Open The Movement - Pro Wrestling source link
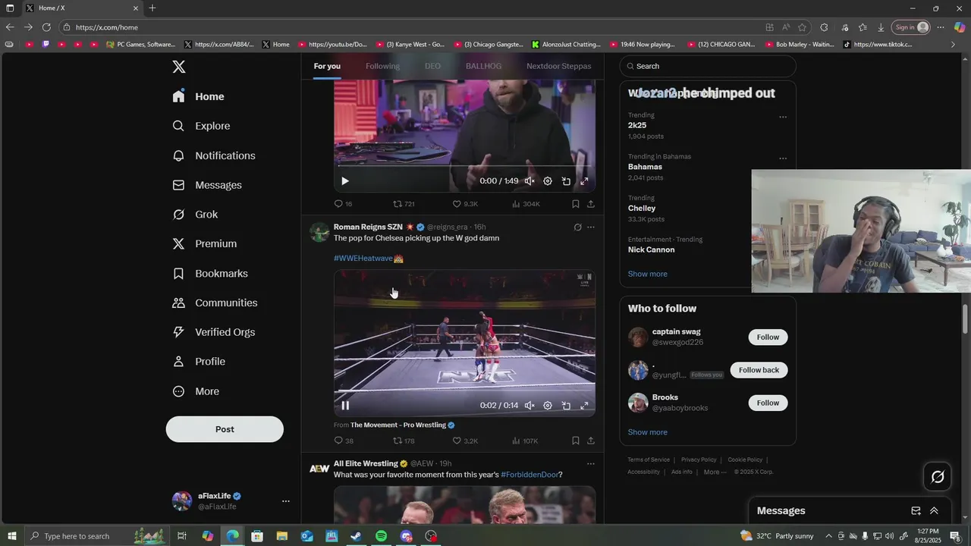The width and height of the screenshot is (971, 546). tap(398, 425)
